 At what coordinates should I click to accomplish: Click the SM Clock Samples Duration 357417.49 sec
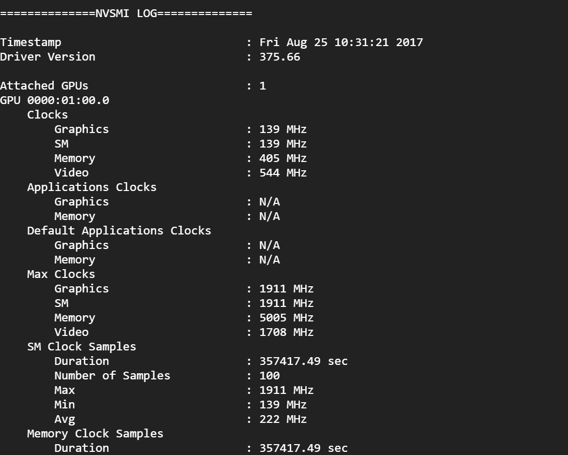coord(304,361)
